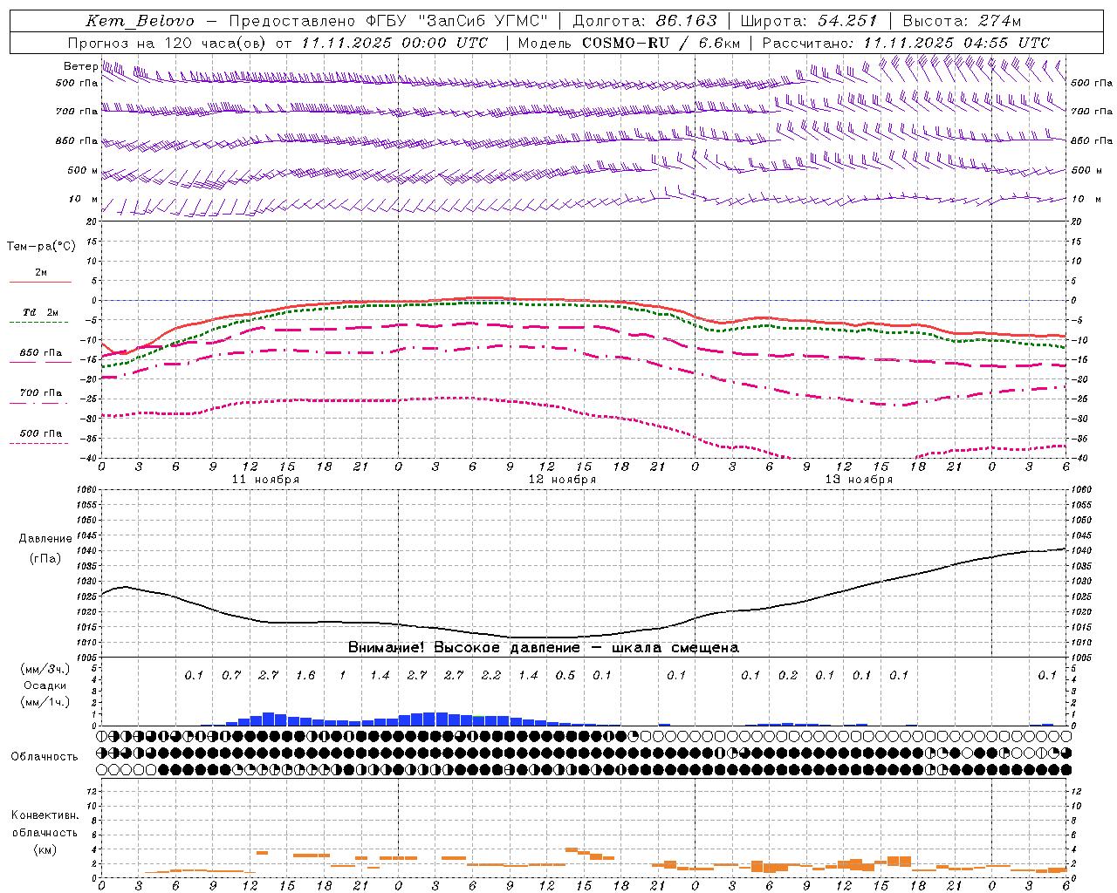Click the model name COSMO-RU / 6.6км
The height and width of the screenshot is (893, 1117).
coord(661,43)
